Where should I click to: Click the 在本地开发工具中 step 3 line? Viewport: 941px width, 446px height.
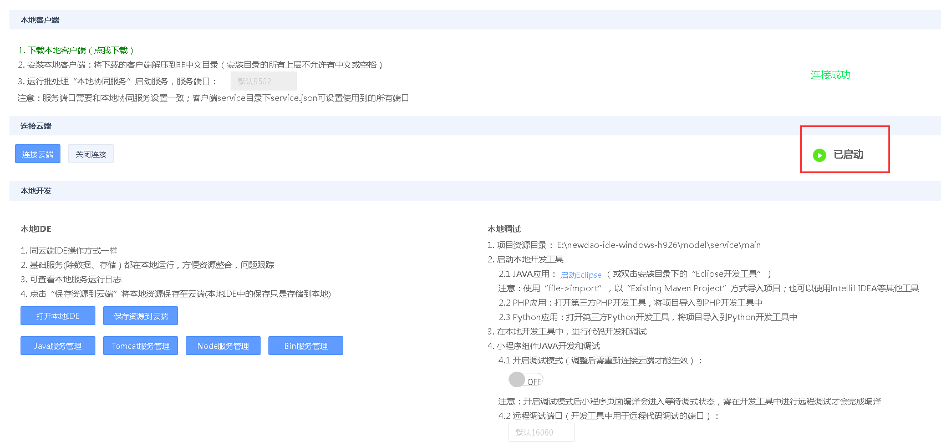click(567, 331)
